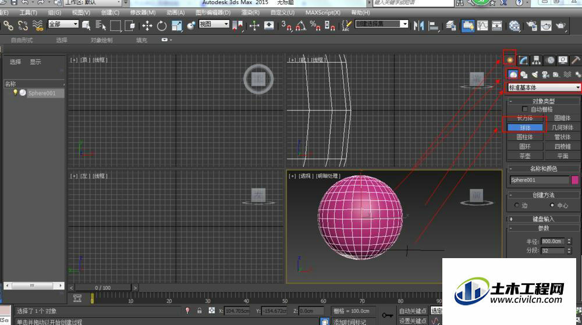The width and height of the screenshot is (582, 325).
Task: Open Rendered Frame Window icon
Action: coord(546,26)
